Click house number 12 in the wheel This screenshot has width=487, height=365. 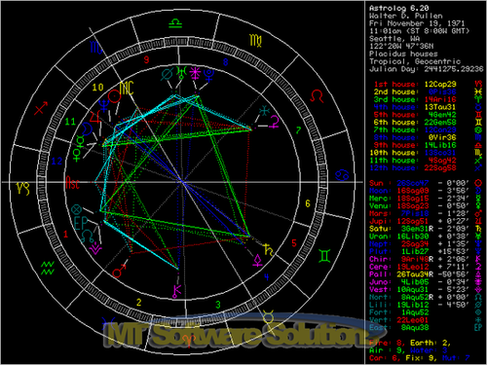click(x=56, y=161)
